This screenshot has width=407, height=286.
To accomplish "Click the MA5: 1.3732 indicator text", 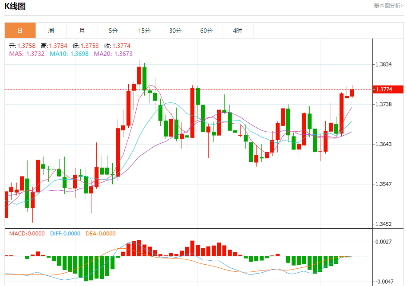I will (x=27, y=54).
